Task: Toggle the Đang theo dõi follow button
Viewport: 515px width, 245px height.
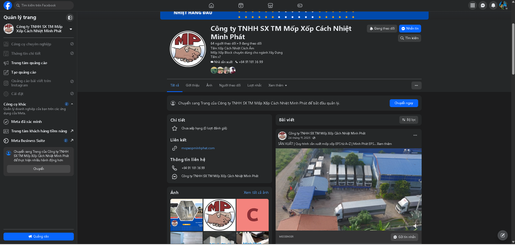Action: click(x=382, y=28)
